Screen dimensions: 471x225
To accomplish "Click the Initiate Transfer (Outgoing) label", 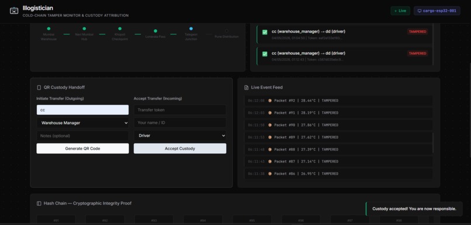I will tap(60, 99).
